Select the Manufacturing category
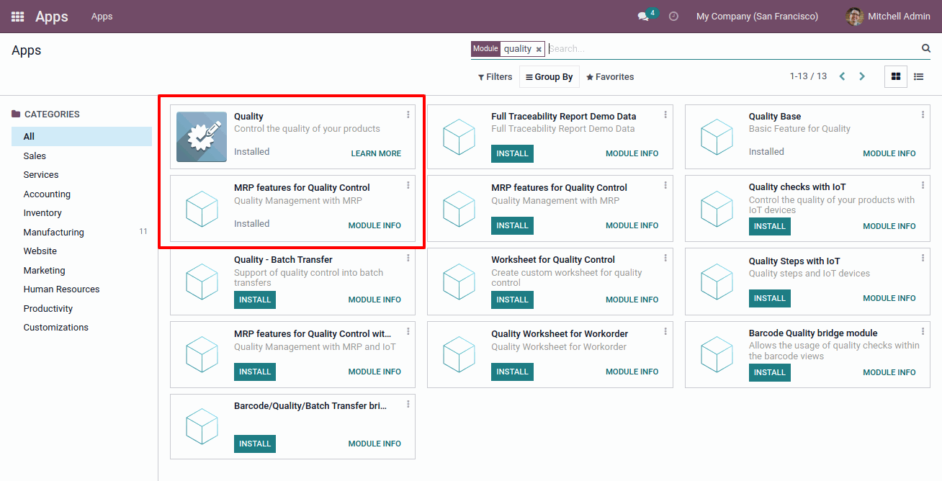 click(81, 232)
